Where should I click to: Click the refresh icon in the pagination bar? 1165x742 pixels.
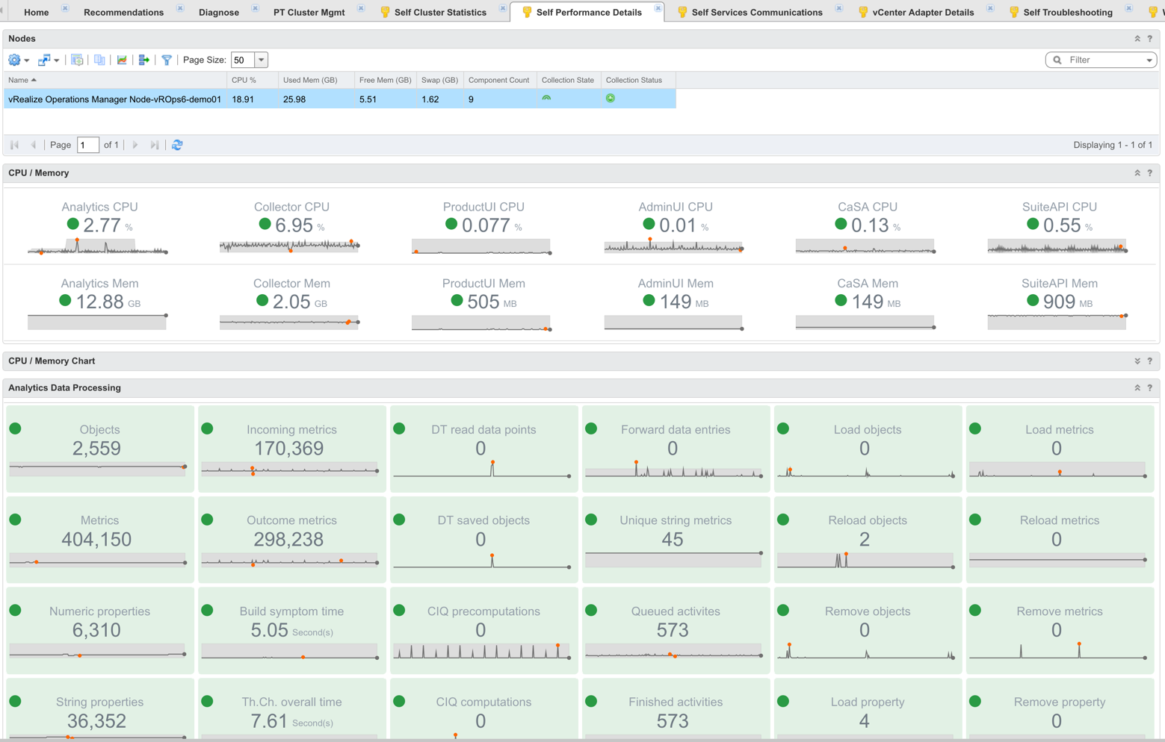pos(177,145)
